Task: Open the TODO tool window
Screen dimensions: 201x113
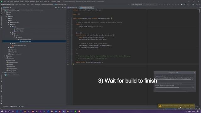Action: pyautogui.click(x=6, y=107)
